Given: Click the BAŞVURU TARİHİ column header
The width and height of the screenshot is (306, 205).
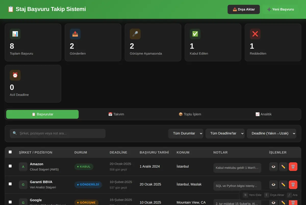Looking at the screenshot, I should [154, 153].
